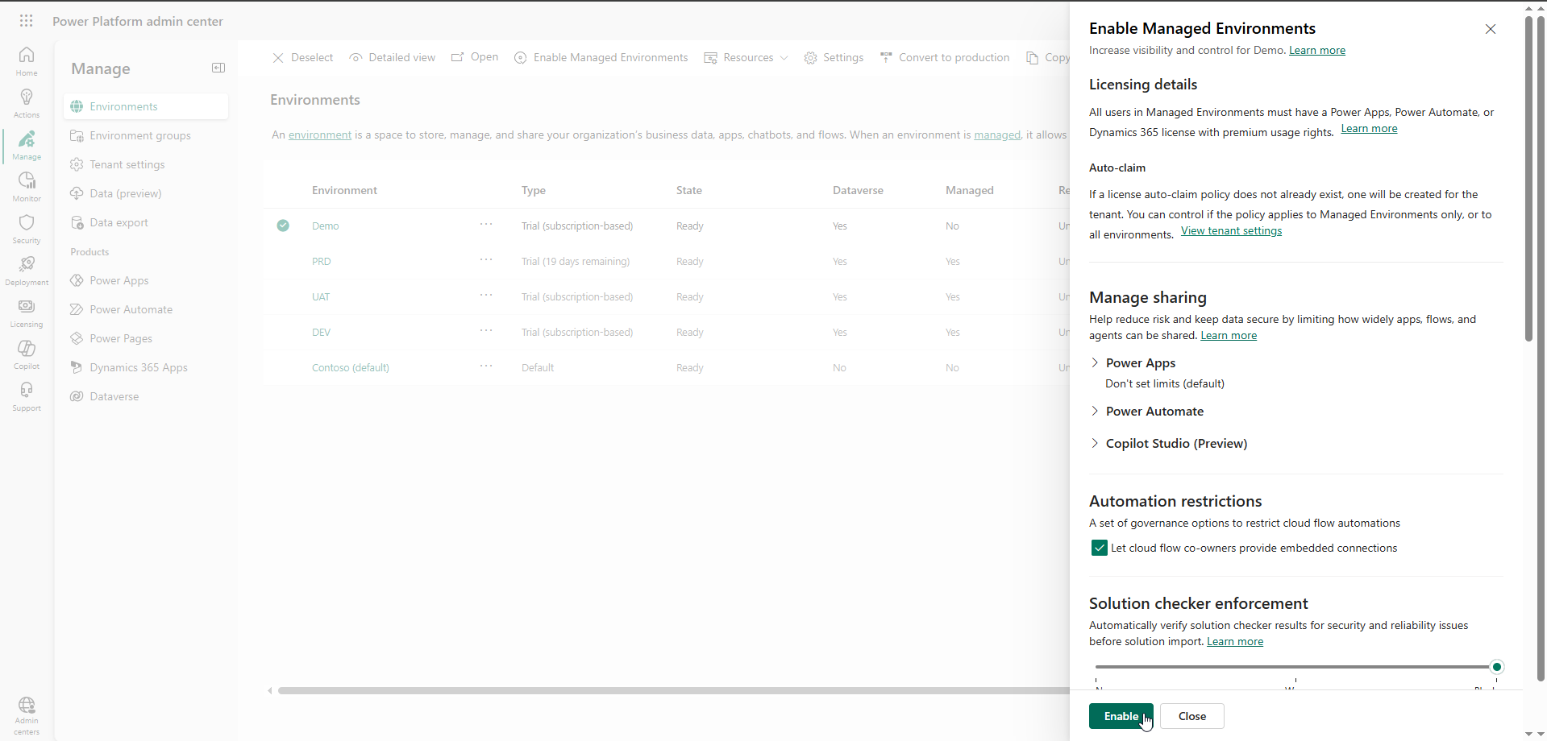This screenshot has height=741, width=1547.
Task: Click the Dataverse product icon
Action: click(77, 396)
